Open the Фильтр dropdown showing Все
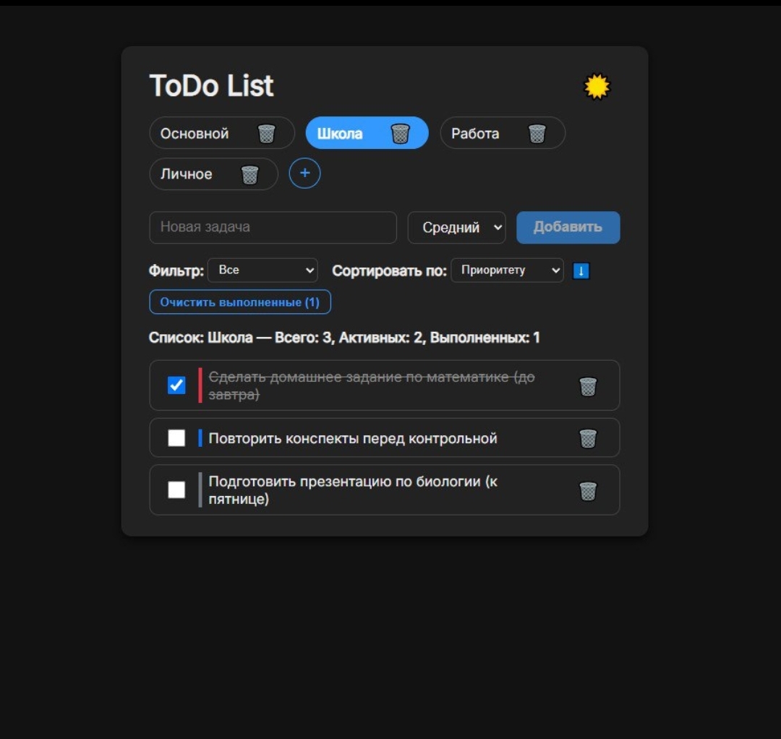The width and height of the screenshot is (781, 739). point(263,270)
